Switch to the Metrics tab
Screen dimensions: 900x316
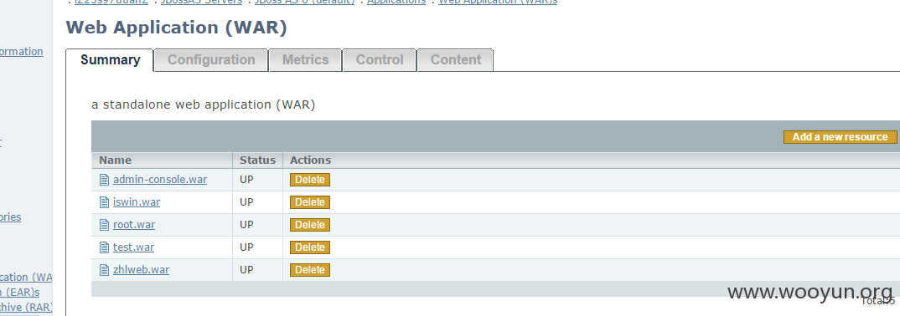pyautogui.click(x=305, y=60)
